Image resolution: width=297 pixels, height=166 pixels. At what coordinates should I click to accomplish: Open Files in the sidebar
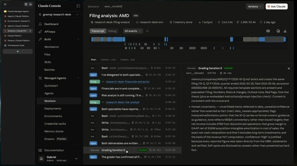click(59, 54)
